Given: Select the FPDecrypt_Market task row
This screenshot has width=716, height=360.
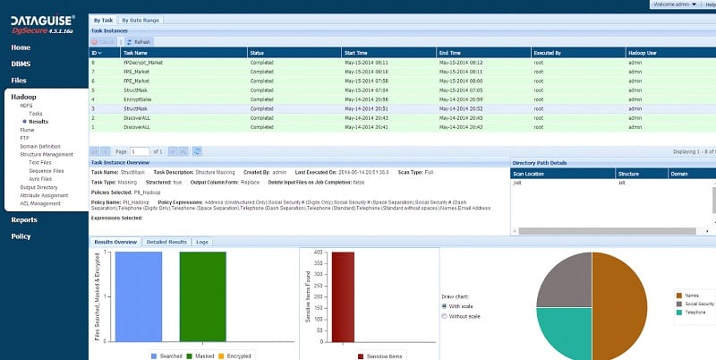Looking at the screenshot, I should (x=402, y=63).
